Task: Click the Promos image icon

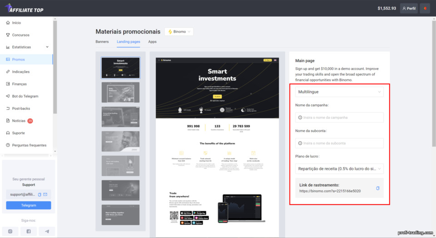Action: [8, 59]
